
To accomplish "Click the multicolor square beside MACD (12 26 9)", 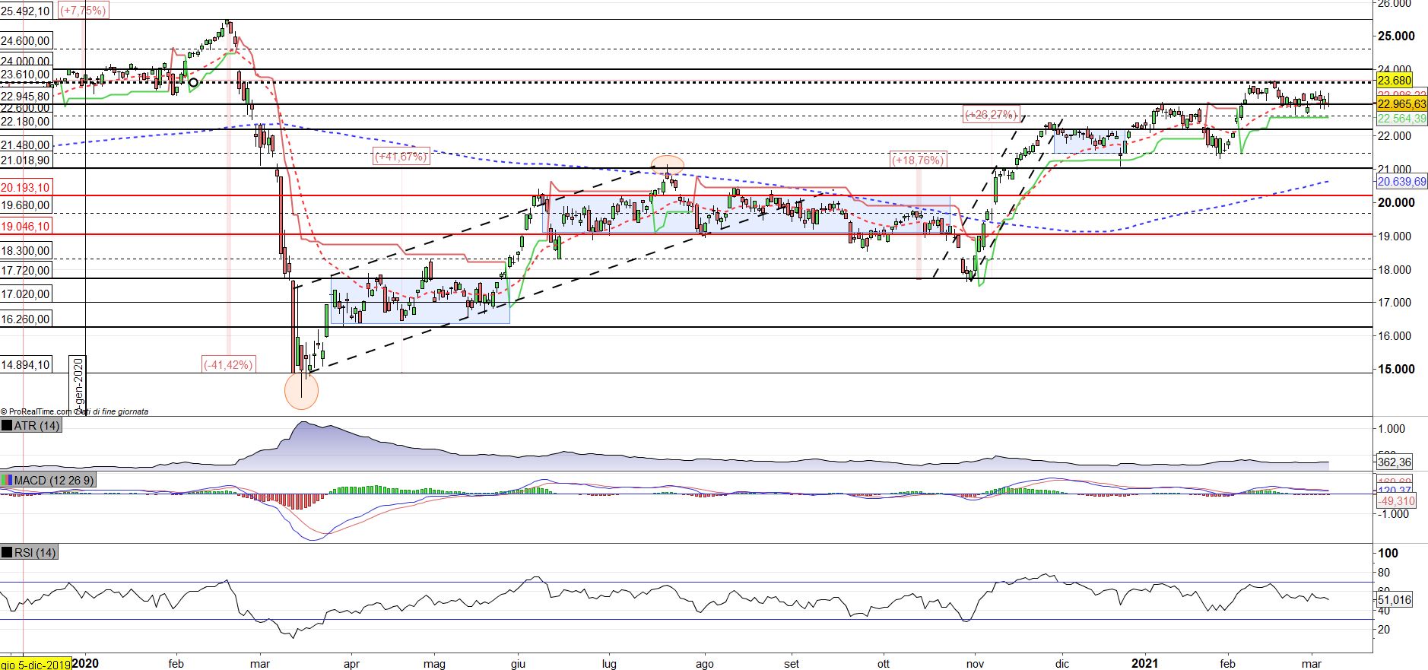I will tap(7, 481).
